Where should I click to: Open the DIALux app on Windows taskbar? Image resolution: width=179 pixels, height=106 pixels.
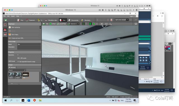pyautogui.click(x=23, y=100)
